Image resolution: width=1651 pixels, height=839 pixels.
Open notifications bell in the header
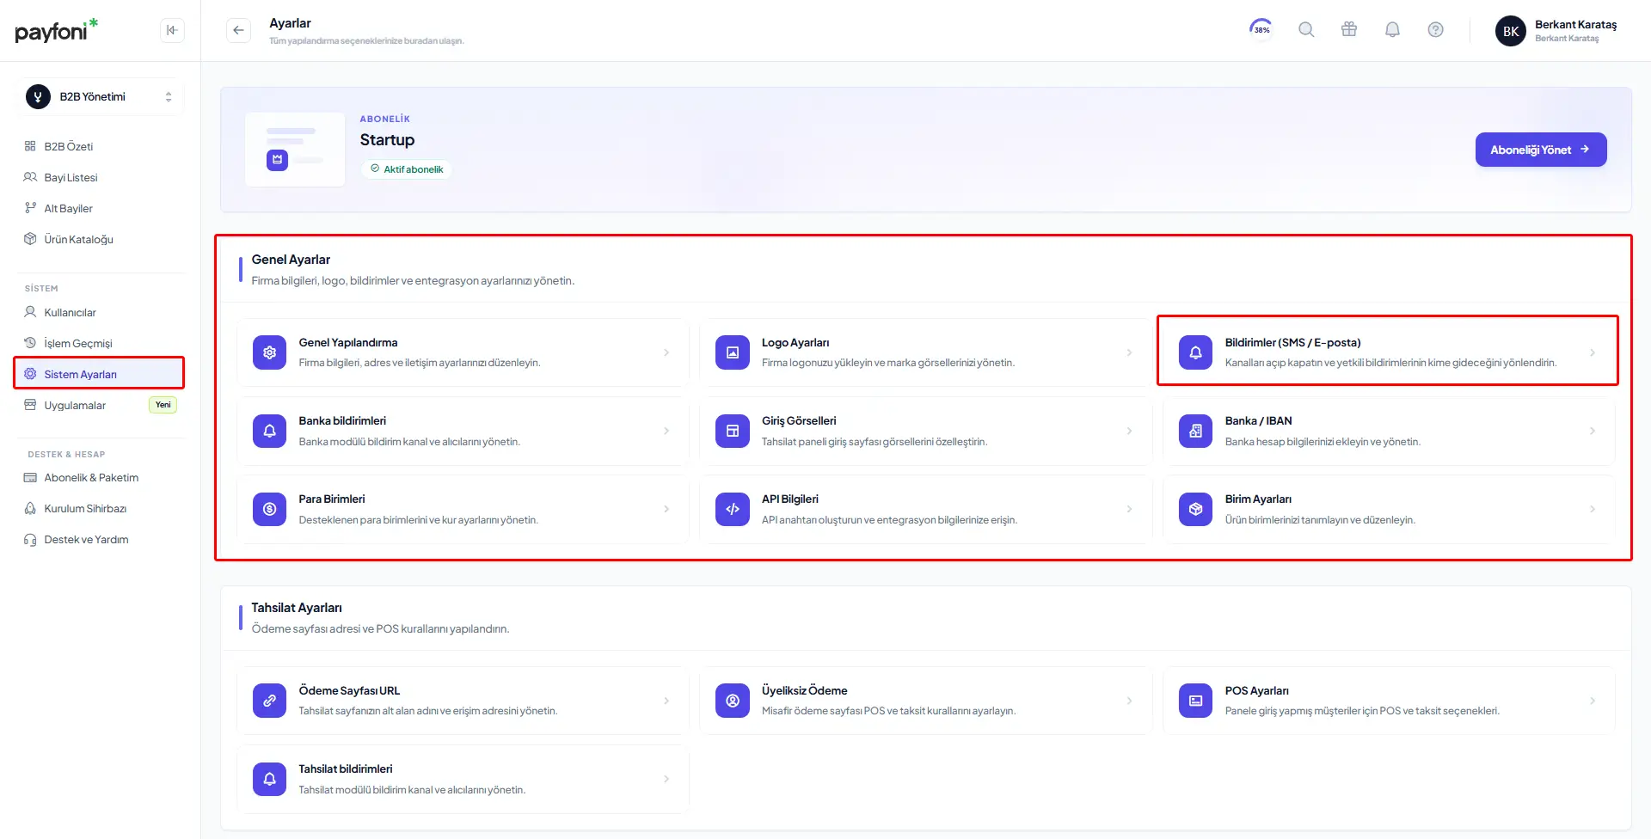(x=1392, y=30)
